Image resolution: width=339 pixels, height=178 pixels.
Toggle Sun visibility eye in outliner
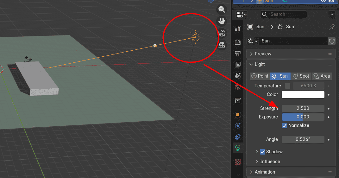(323, 1)
